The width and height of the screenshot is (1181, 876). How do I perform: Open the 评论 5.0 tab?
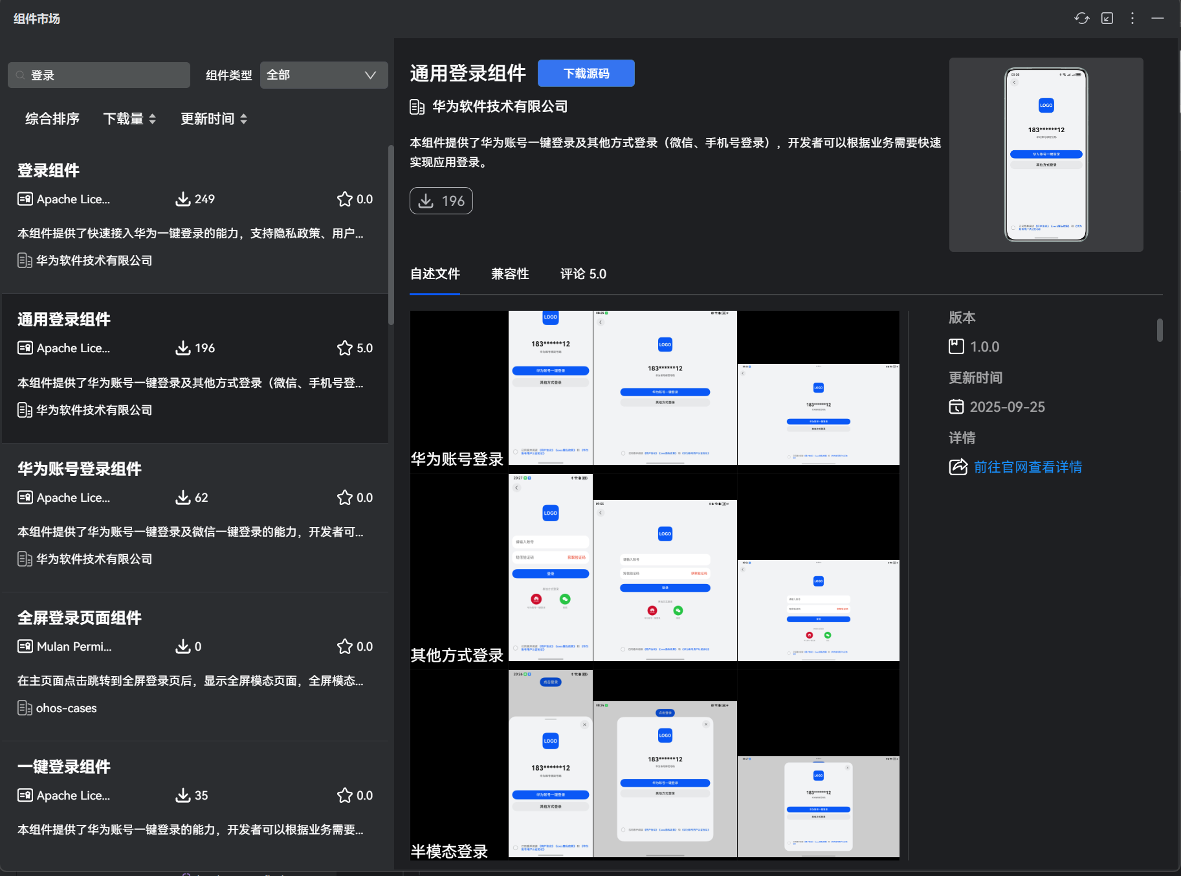[x=582, y=274]
